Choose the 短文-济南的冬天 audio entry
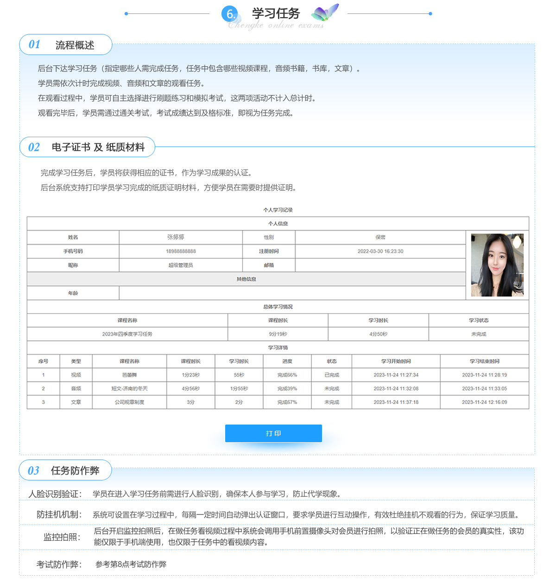 [x=129, y=389]
